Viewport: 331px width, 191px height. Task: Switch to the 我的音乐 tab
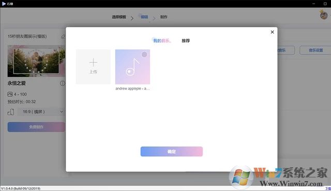click(x=161, y=40)
